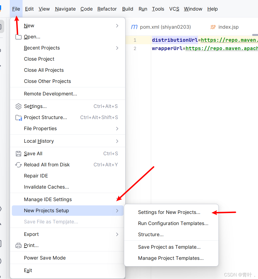Open the View menu
Screen dimensions: 258x279
pyautogui.click(x=44, y=9)
